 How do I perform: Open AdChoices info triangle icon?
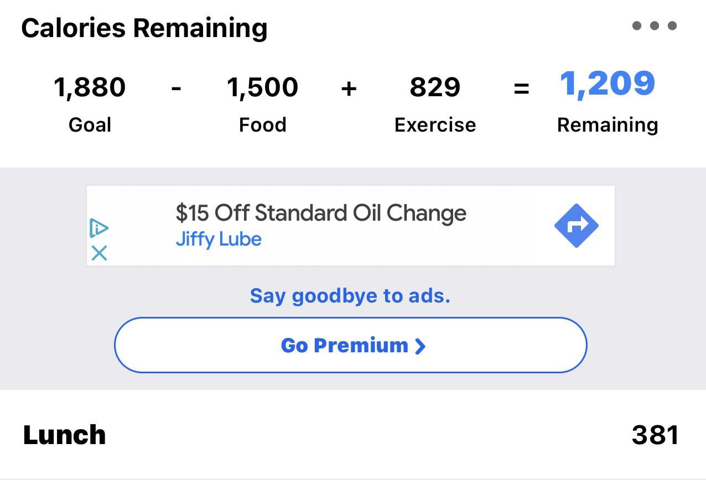tap(99, 228)
